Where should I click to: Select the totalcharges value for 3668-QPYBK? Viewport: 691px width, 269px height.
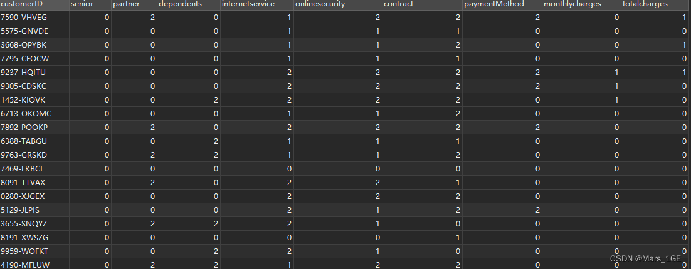tap(656, 45)
